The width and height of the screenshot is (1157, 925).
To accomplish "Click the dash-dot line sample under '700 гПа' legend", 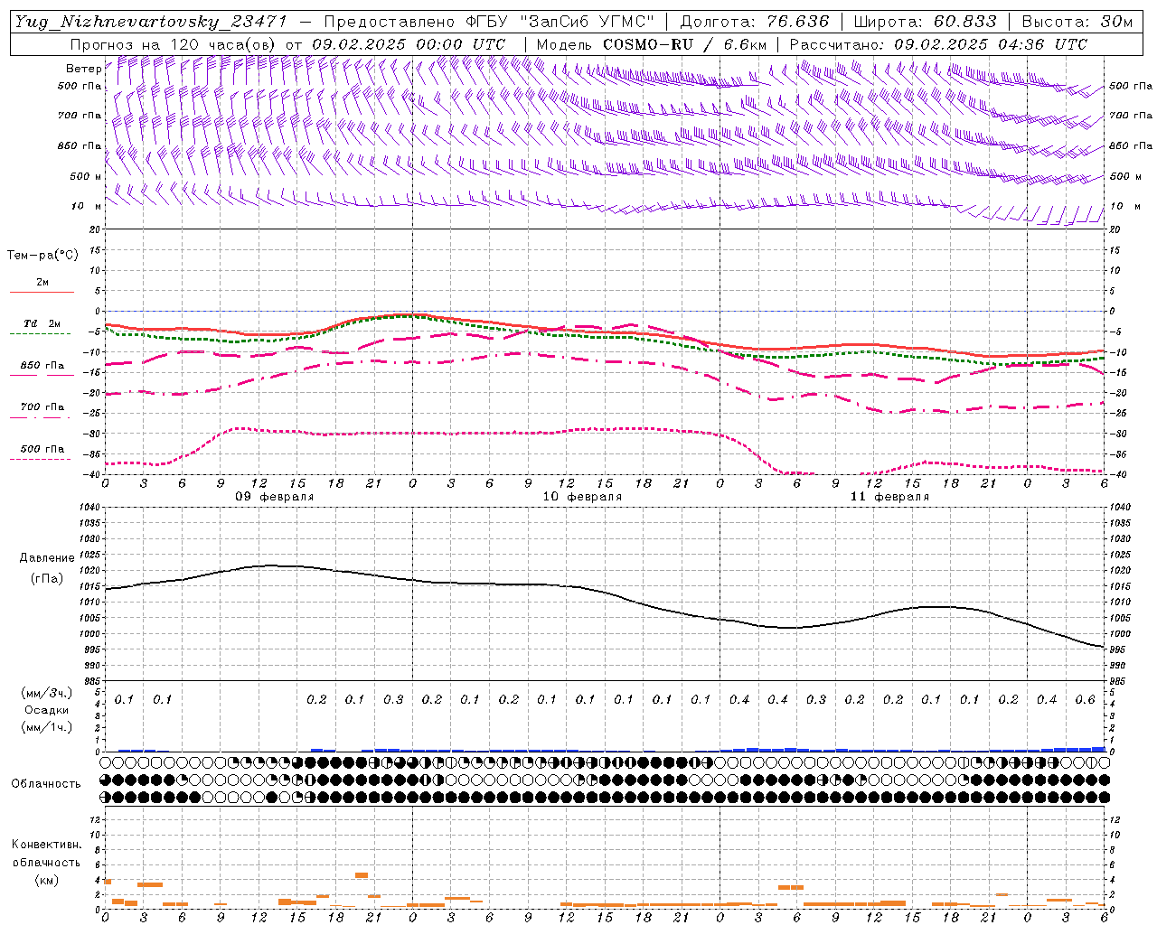I will click(x=42, y=417).
